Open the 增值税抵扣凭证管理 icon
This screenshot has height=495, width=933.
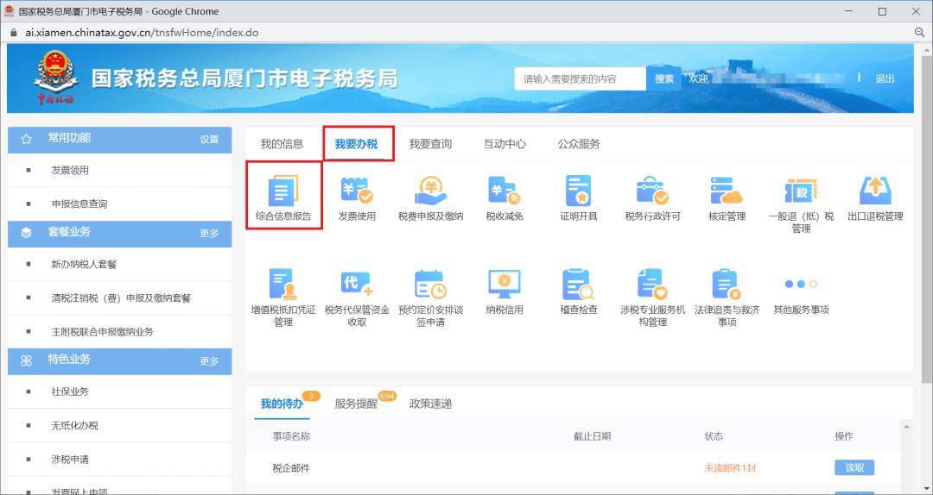point(283,284)
